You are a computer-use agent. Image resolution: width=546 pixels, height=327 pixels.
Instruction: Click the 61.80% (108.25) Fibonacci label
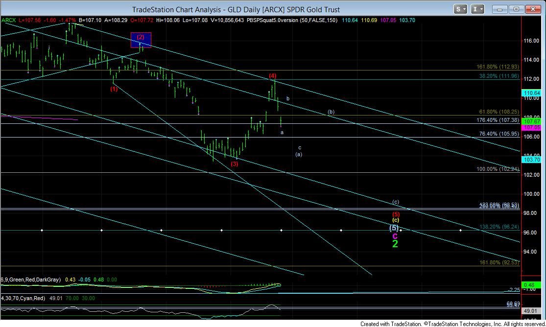click(x=499, y=112)
